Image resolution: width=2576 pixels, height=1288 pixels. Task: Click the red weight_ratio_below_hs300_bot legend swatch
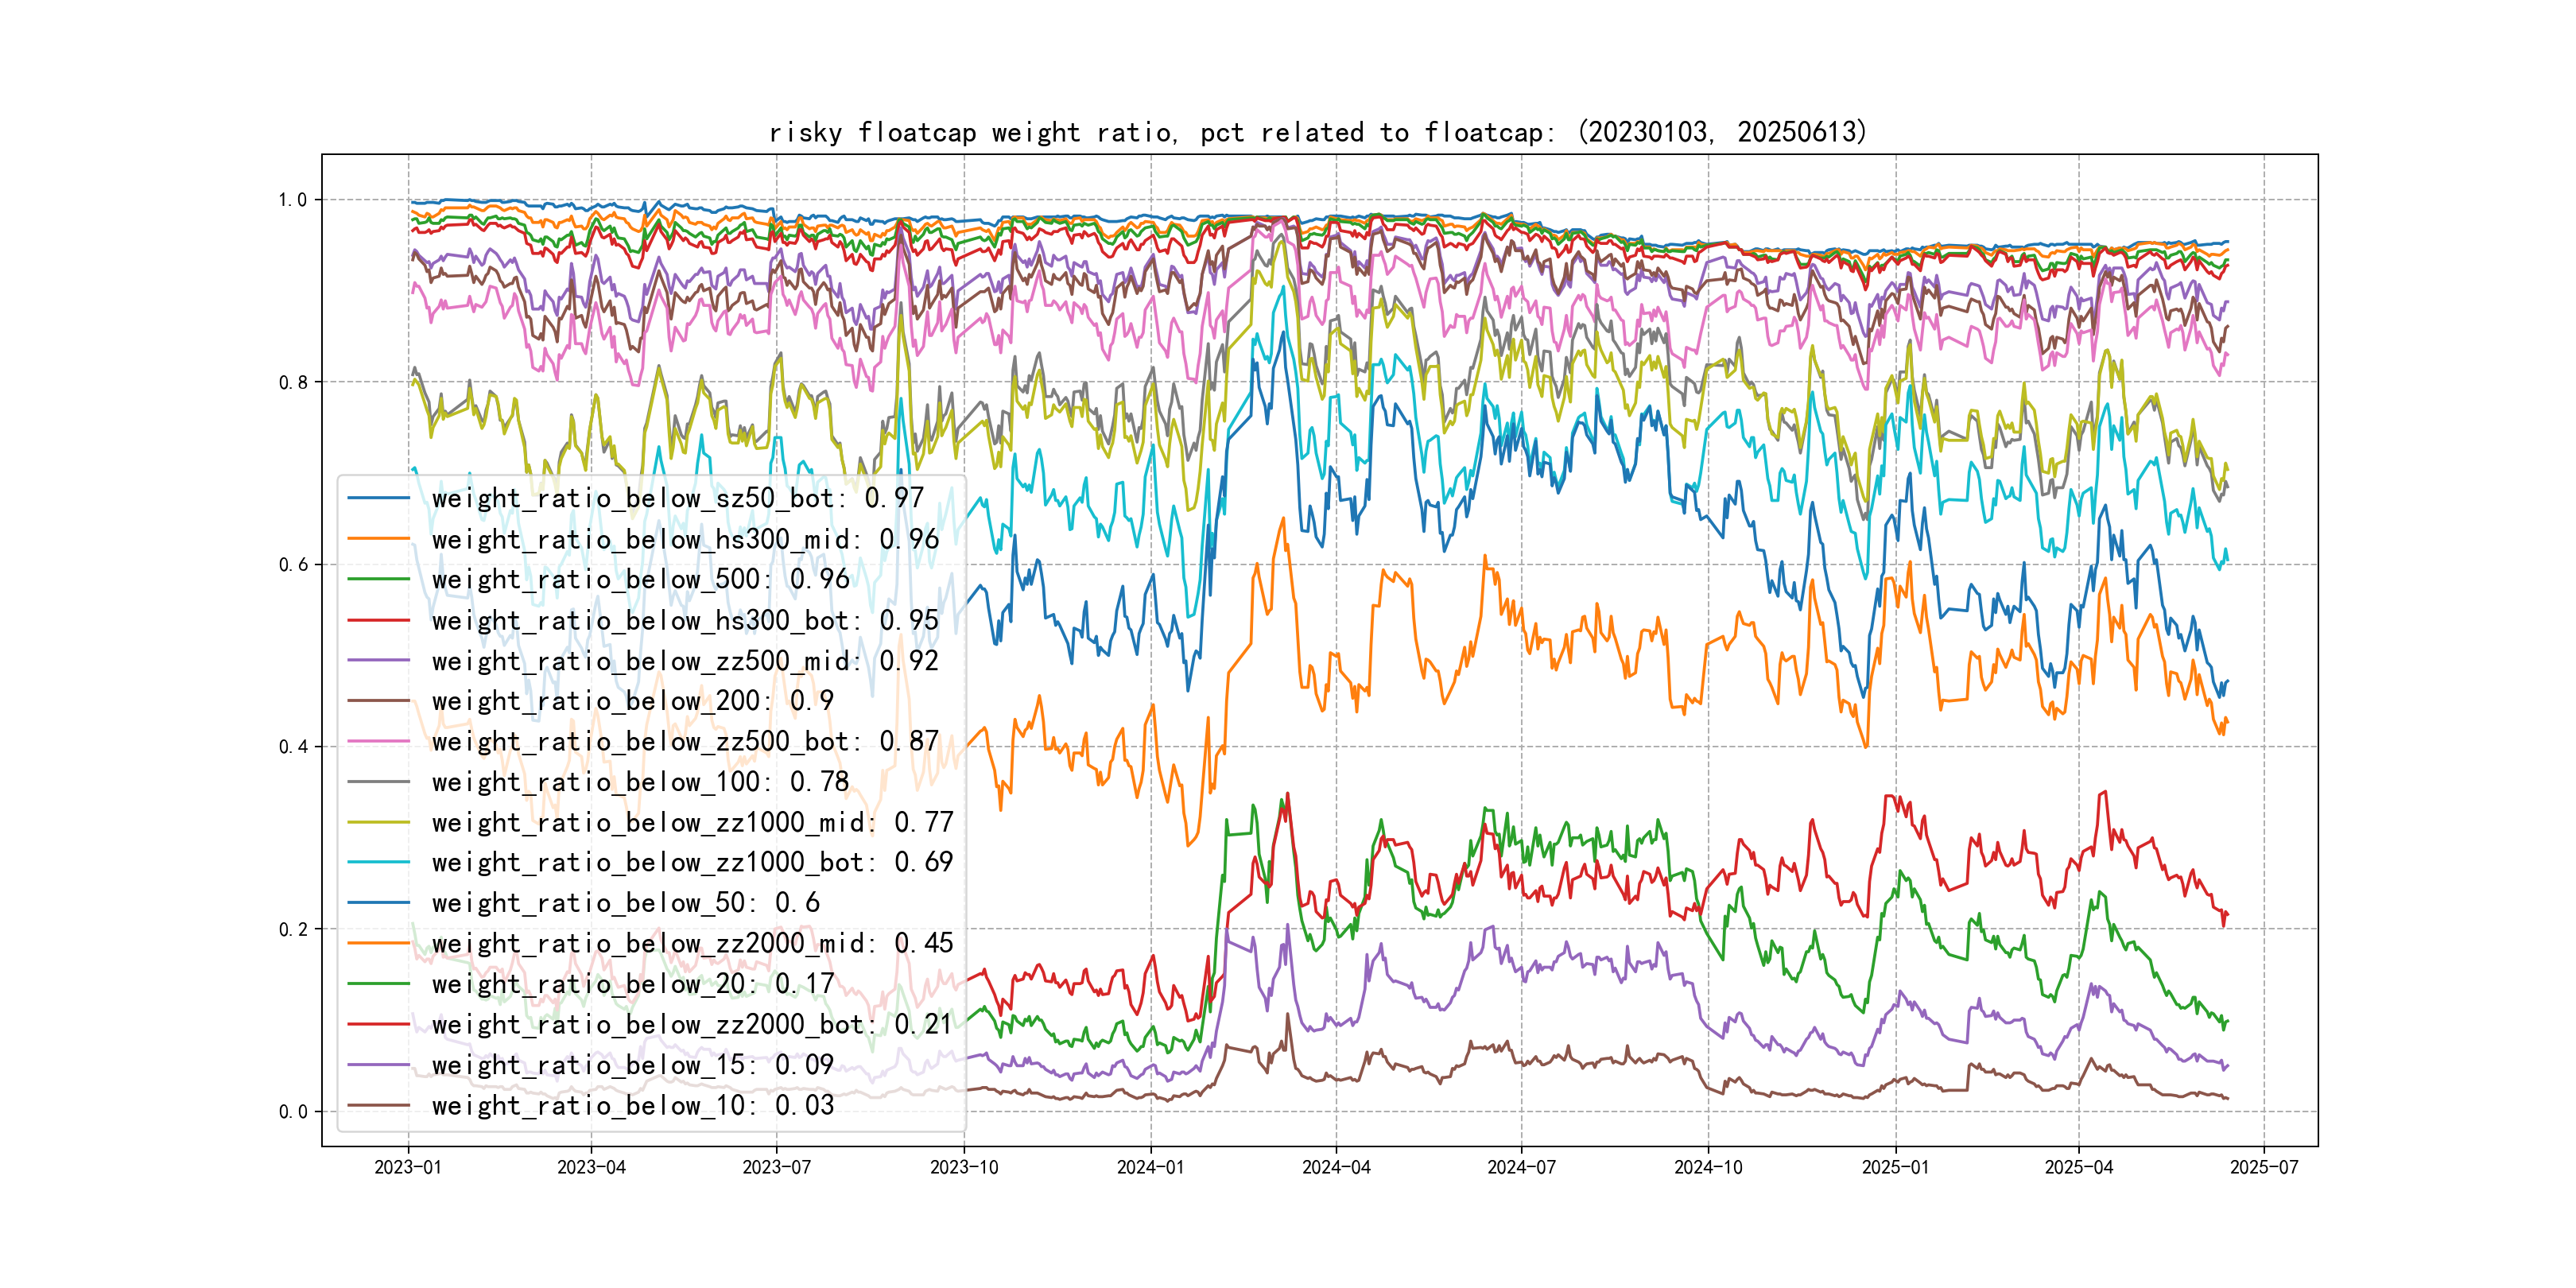[x=379, y=620]
